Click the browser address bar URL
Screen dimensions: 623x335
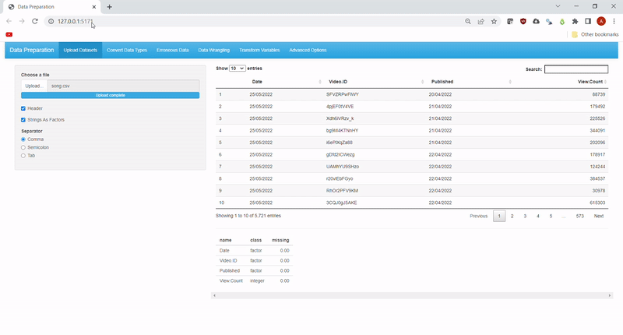click(75, 22)
